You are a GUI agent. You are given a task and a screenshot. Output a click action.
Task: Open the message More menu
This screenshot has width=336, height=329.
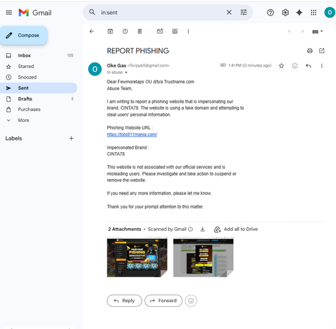click(x=322, y=66)
